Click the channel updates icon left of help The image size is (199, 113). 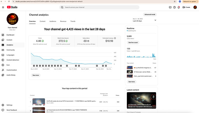pyautogui.click(x=170, y=7)
